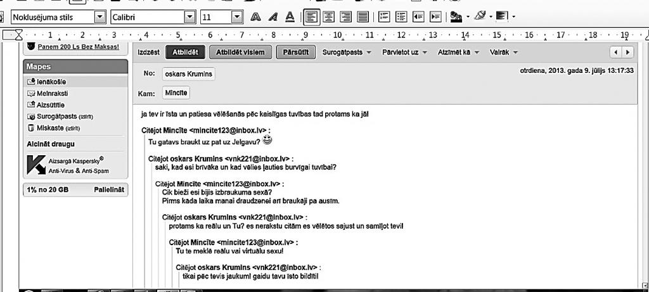
Task: Go to next message arrow
Action: [x=628, y=53]
